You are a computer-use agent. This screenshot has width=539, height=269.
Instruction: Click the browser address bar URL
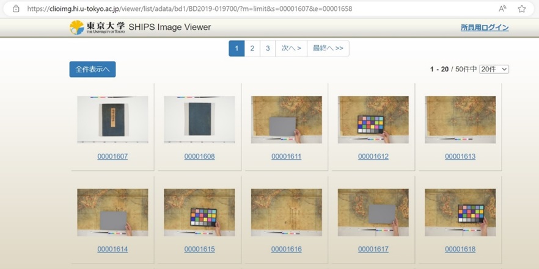tap(189, 9)
